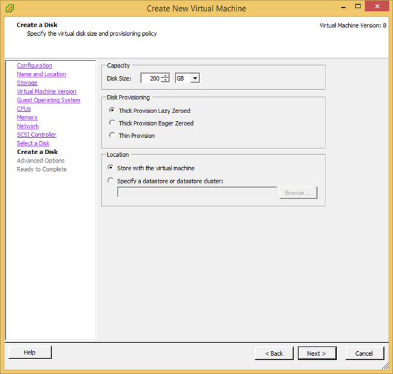Open the Name and Location step
This screenshot has width=393, height=374.
coord(42,74)
